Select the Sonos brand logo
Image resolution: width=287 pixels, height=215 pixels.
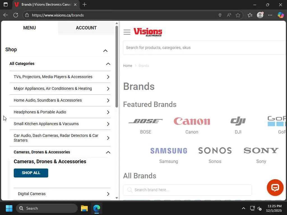point(215,150)
